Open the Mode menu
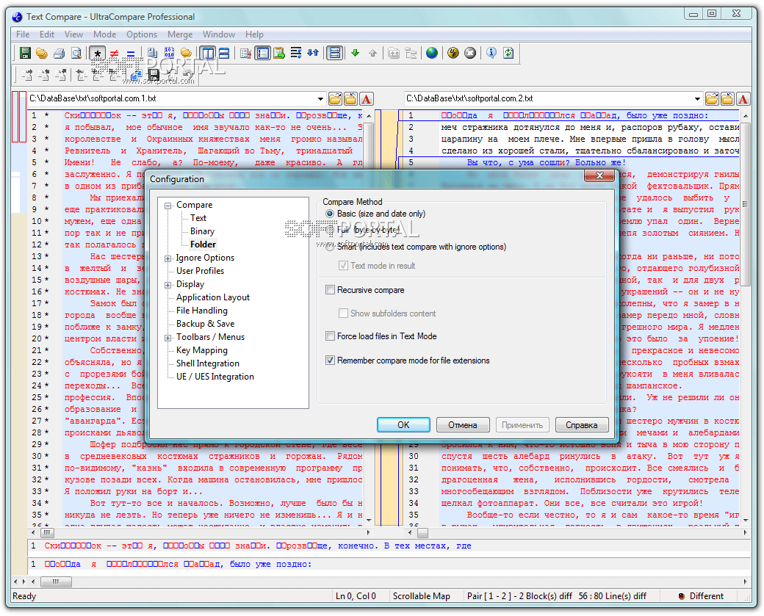The width and height of the screenshot is (764, 616). click(x=105, y=35)
